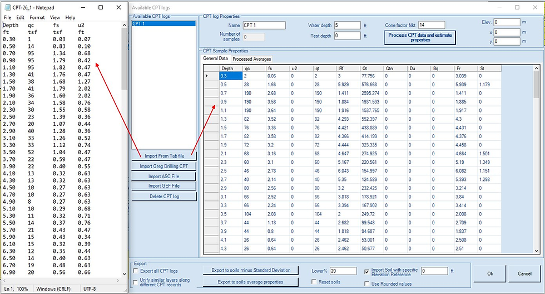The width and height of the screenshot is (545, 294).
Task: Select the row header for depth 0.9
Action: [211, 102]
